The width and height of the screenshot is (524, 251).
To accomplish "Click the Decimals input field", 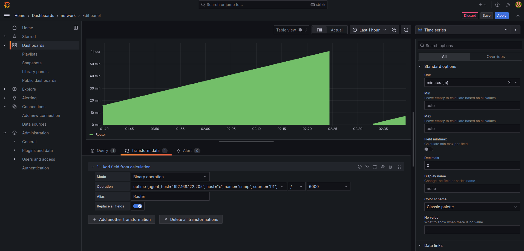I will [x=472, y=165].
